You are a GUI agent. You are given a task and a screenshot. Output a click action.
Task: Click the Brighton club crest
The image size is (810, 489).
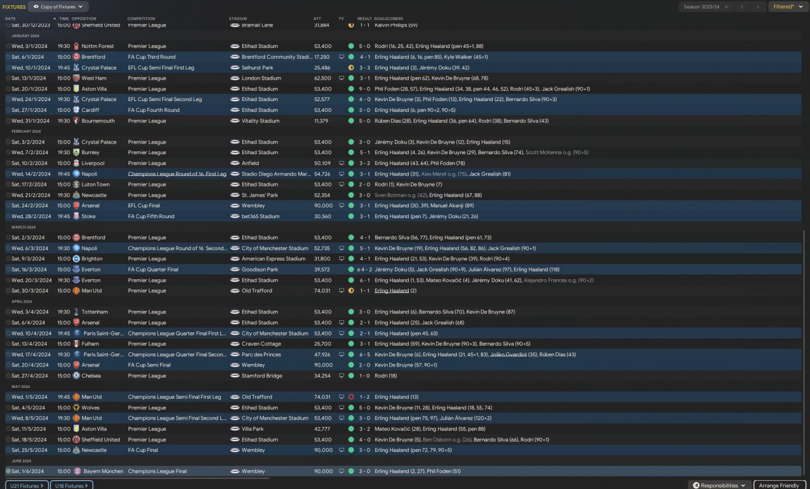tap(77, 258)
